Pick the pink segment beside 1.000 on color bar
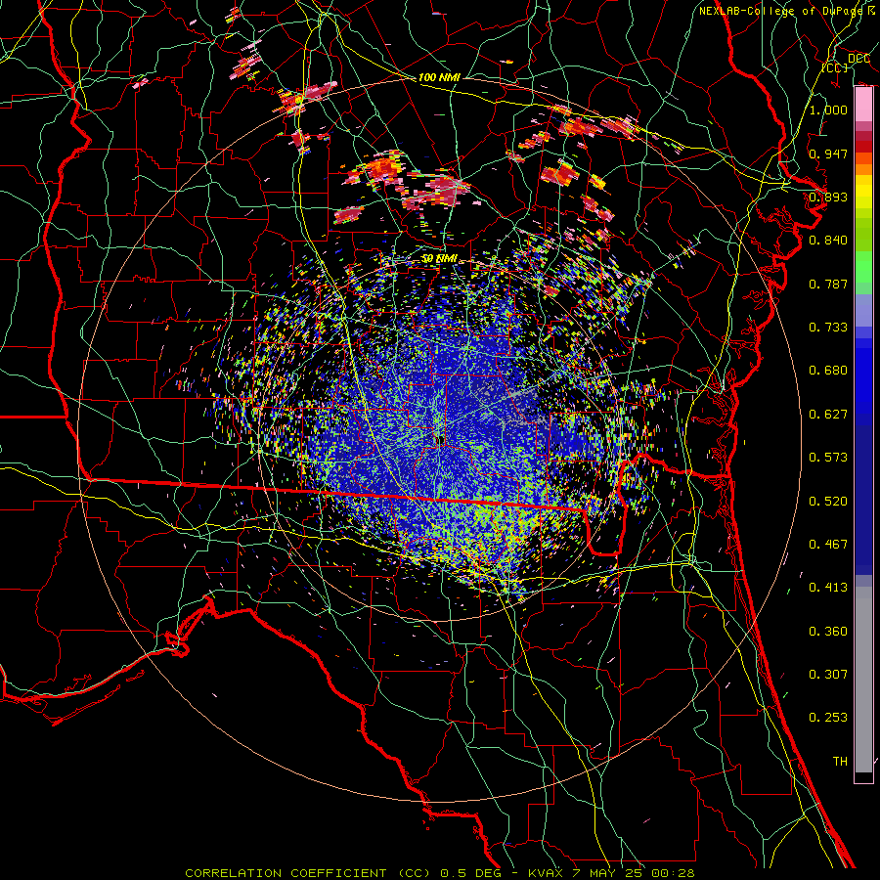The width and height of the screenshot is (880, 880). [863, 105]
